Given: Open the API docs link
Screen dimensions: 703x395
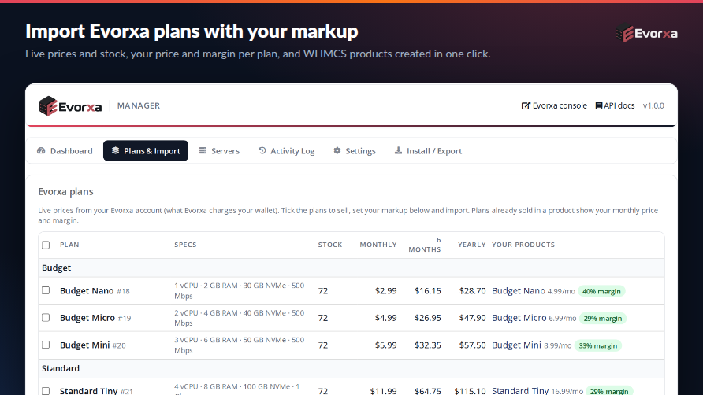Looking at the screenshot, I should [615, 105].
